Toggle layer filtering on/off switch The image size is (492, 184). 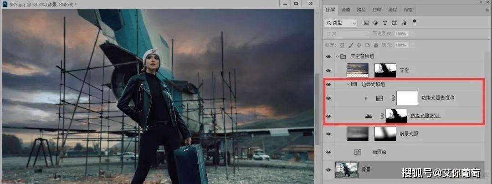coord(414,22)
